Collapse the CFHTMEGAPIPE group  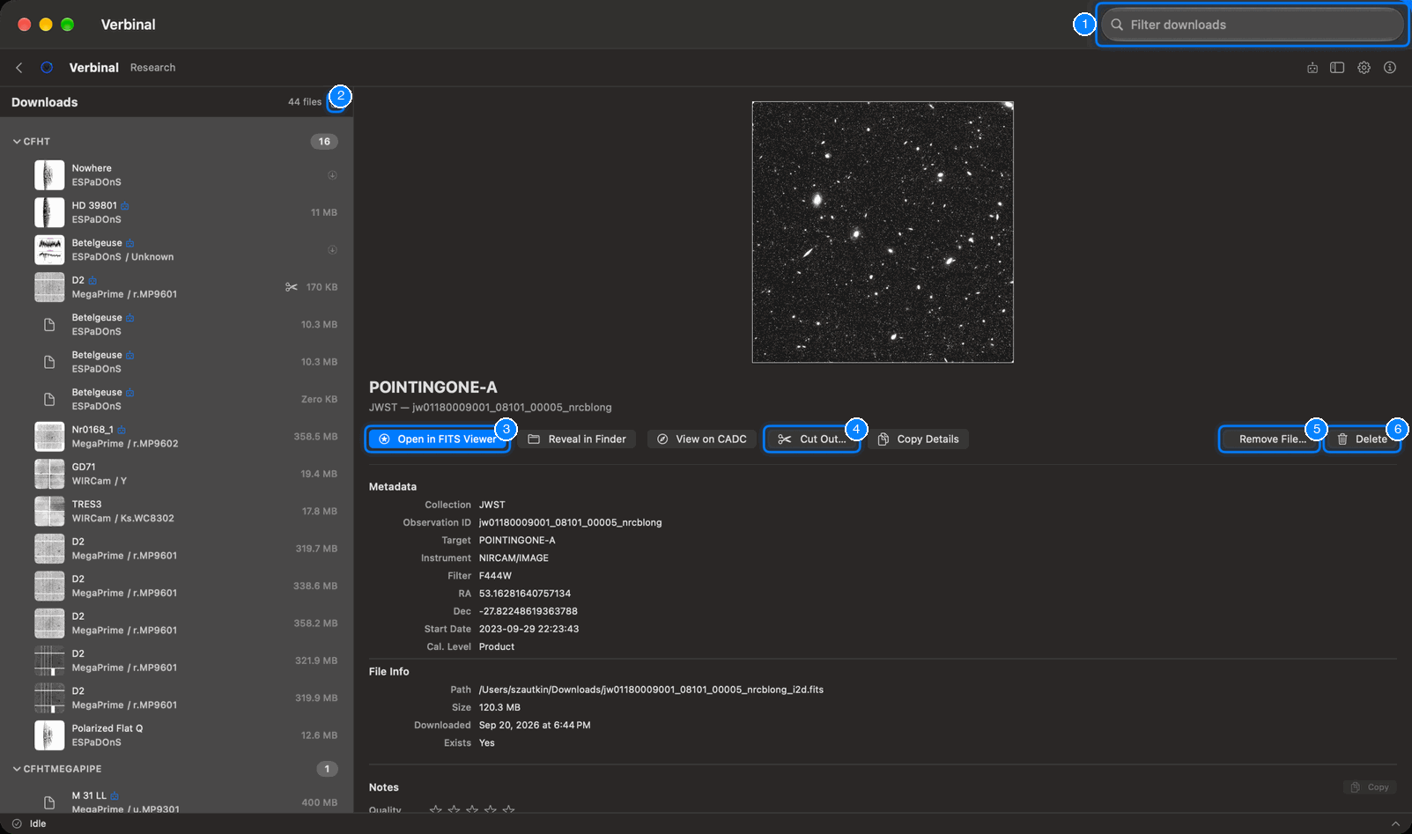coord(17,769)
